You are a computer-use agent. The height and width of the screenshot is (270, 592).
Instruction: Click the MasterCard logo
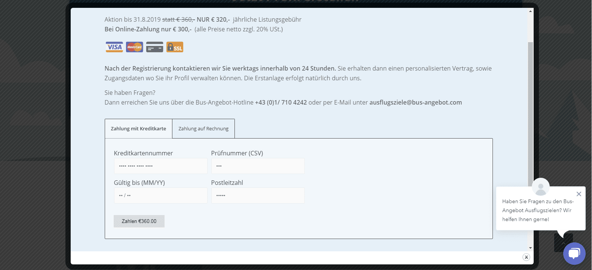tap(135, 47)
